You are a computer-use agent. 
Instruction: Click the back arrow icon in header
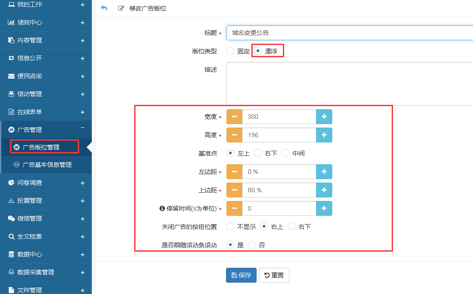tap(104, 8)
